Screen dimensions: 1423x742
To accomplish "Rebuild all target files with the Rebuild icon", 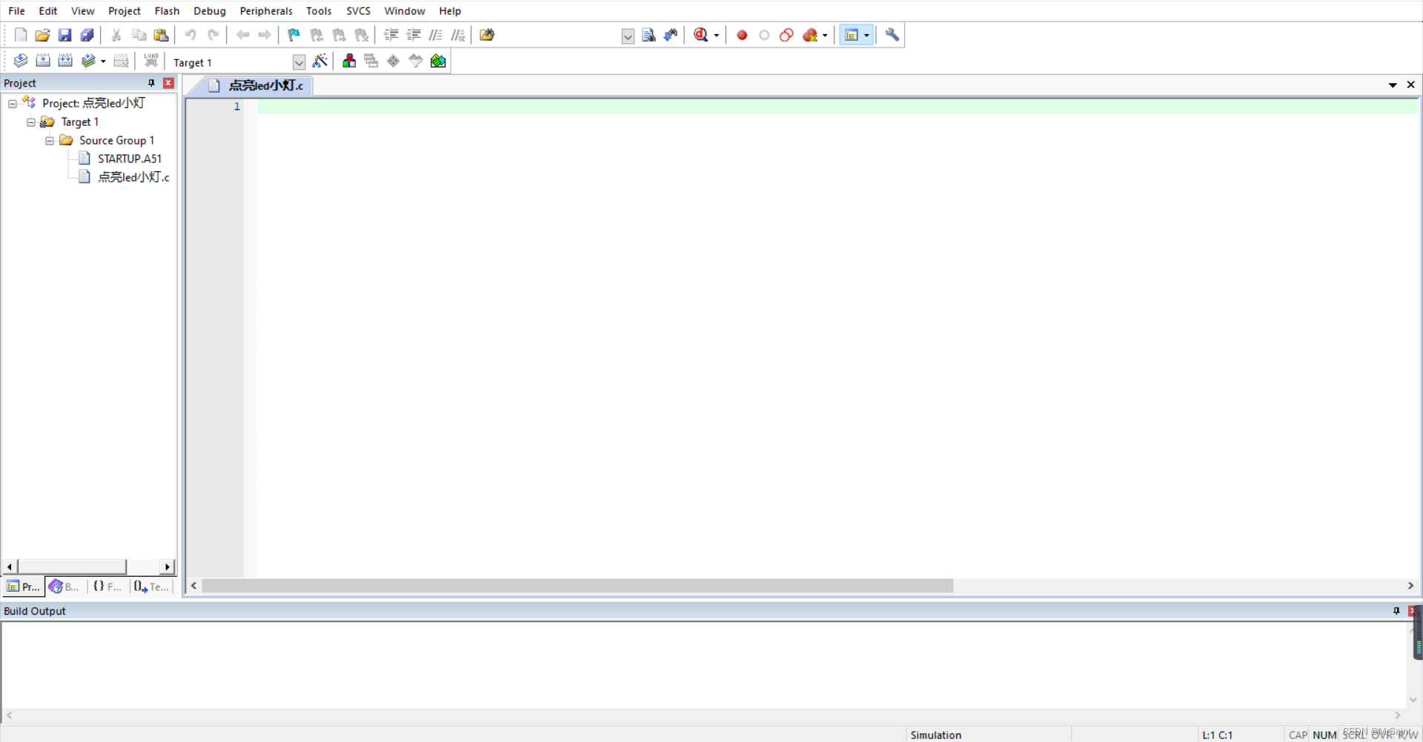I will coord(65,61).
